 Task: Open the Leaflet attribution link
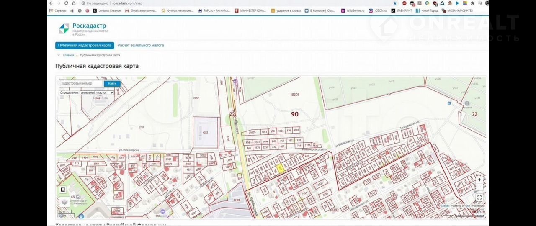[x=444, y=206]
